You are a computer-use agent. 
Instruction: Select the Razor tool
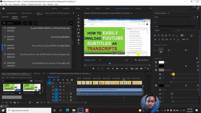point(79,26)
